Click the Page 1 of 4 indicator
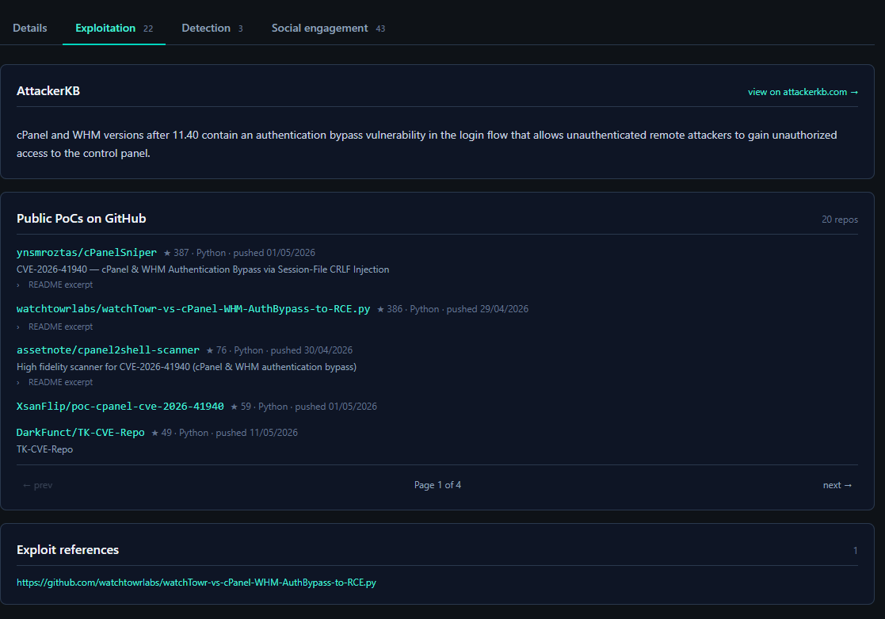 pyautogui.click(x=437, y=485)
